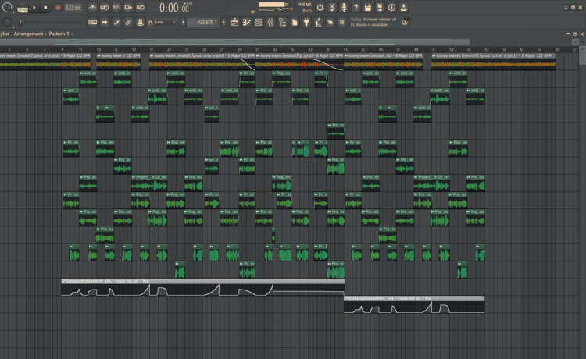The width and height of the screenshot is (586, 359).
Task: Open the content download icon
Action: point(404,7)
